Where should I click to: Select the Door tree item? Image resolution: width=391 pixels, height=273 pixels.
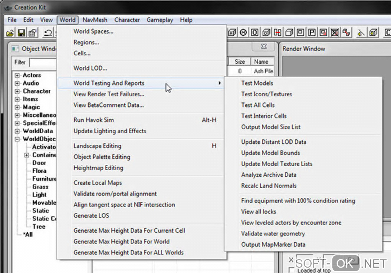[x=39, y=163]
